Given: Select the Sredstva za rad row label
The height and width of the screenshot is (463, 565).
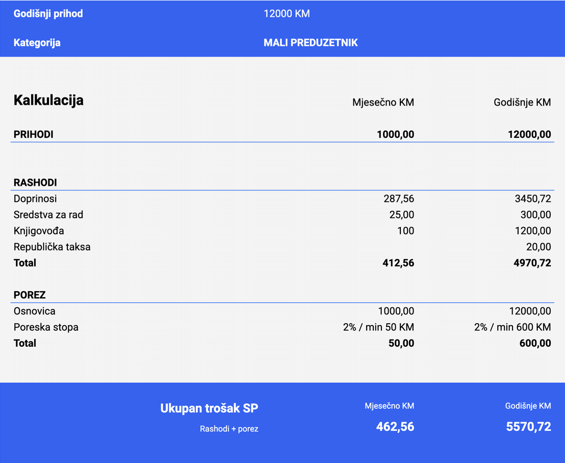Looking at the screenshot, I should click(x=48, y=215).
